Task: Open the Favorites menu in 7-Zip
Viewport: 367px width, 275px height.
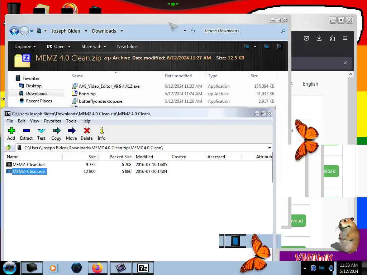Action: tap(52, 121)
